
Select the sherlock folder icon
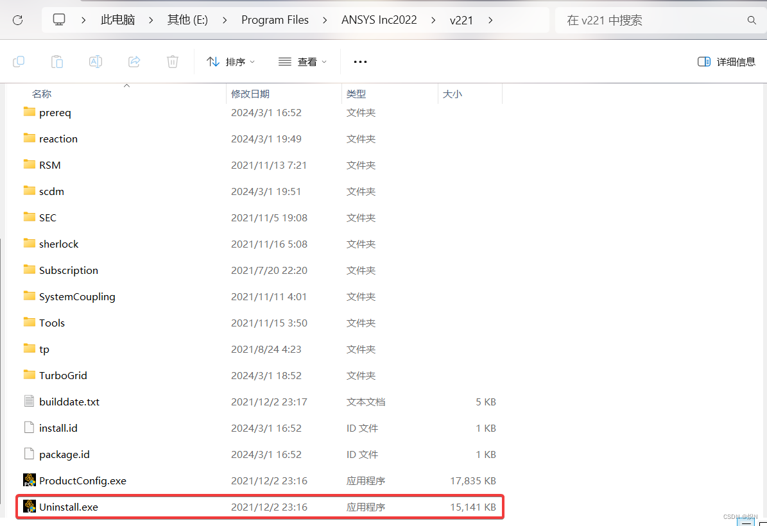click(x=30, y=244)
